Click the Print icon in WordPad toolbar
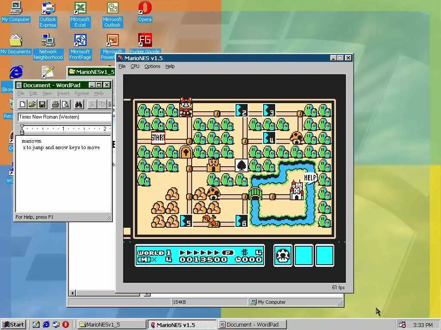 56,104
